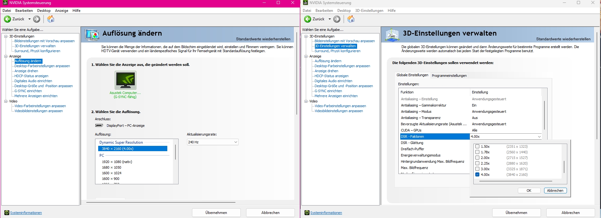Click the NVIDIA info icon beside right Systeminformationen
Screen dimensions: 601x218
point(307,213)
